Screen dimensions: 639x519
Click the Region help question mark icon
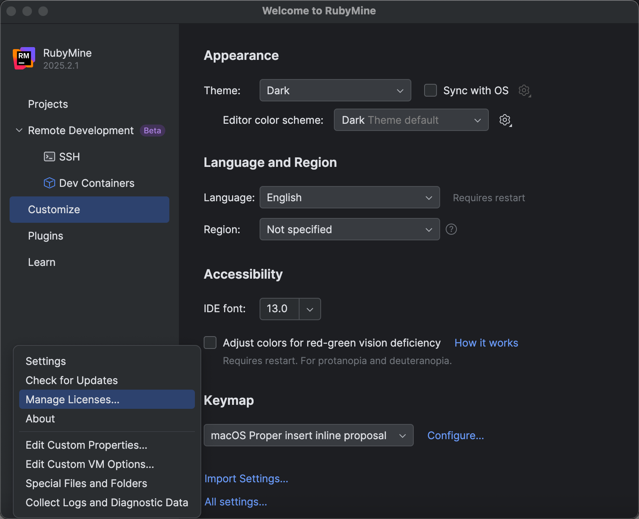(x=451, y=229)
